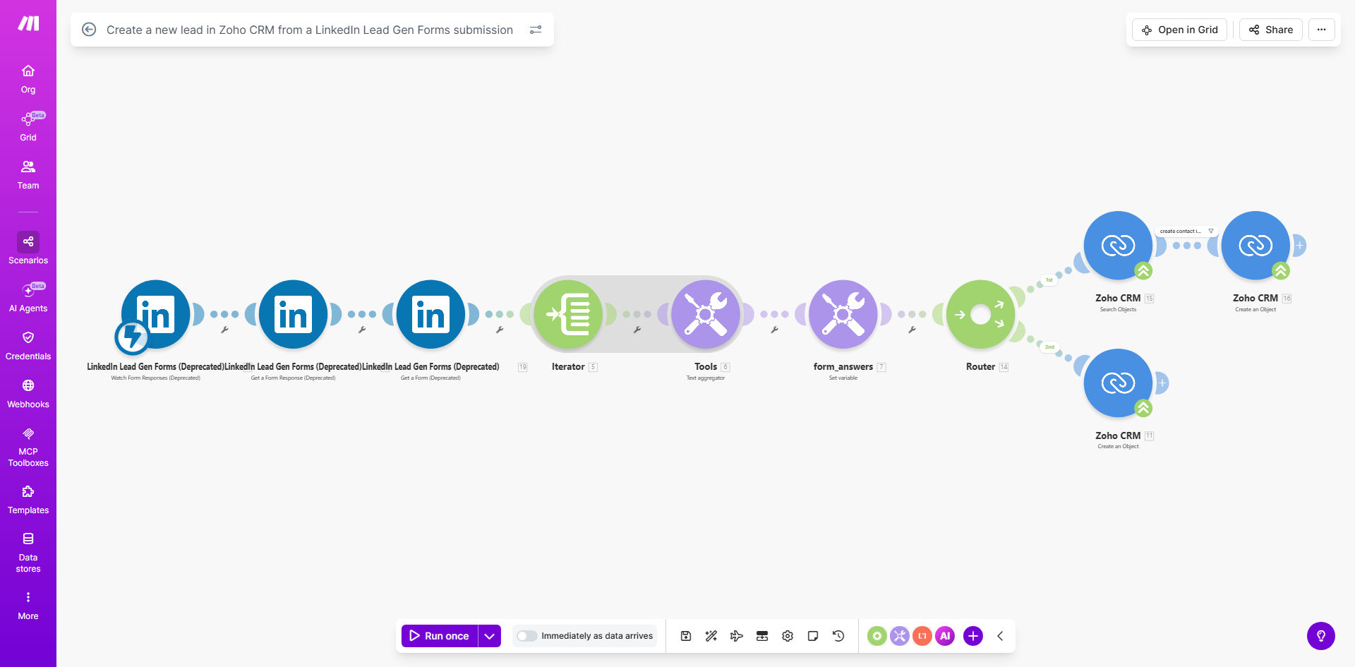Click the AI favorite icon

945,636
